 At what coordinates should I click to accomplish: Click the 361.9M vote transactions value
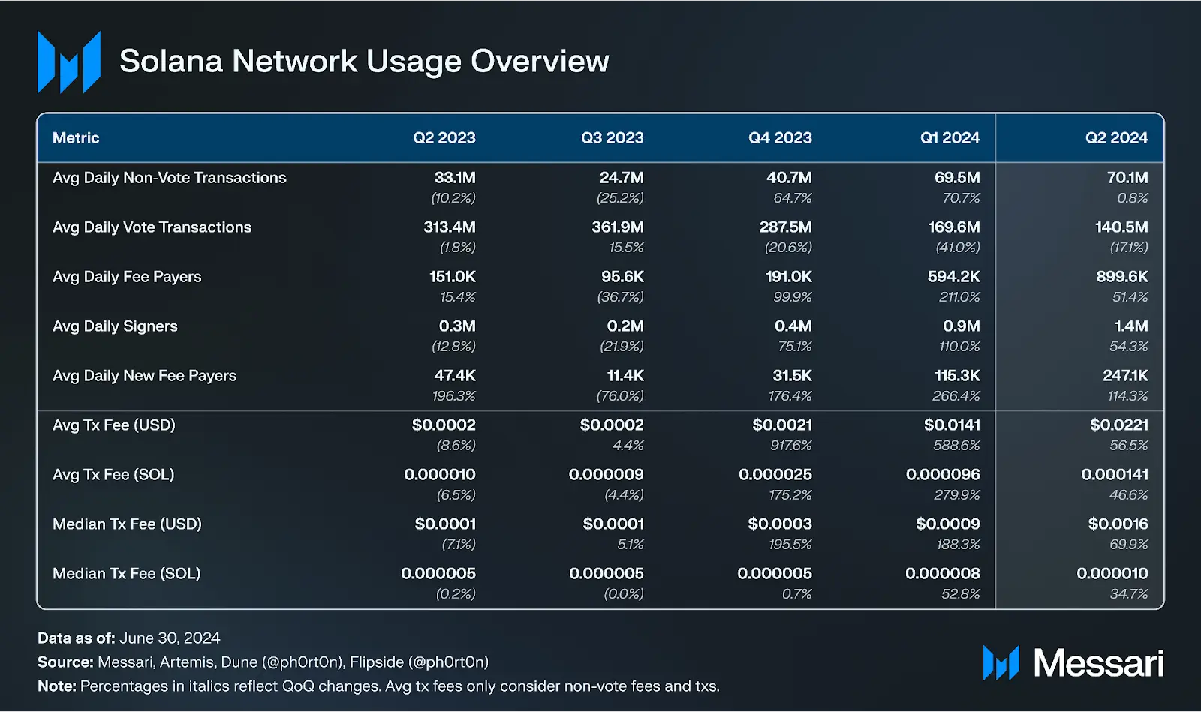click(x=617, y=227)
